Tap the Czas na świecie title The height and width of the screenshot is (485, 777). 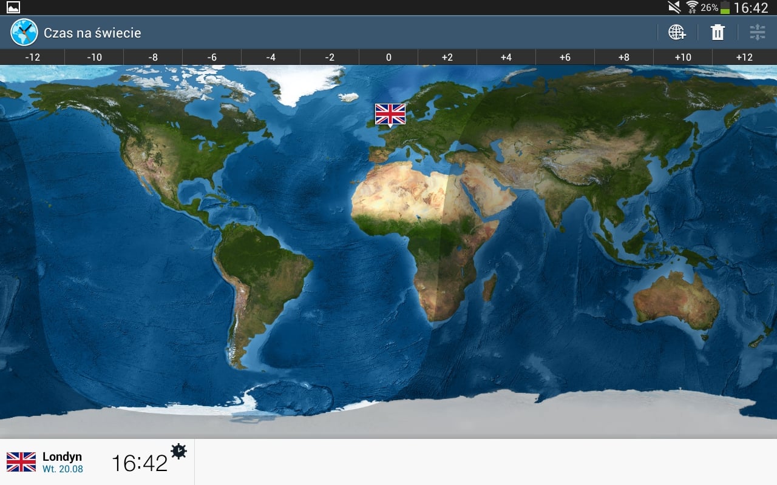tap(92, 33)
